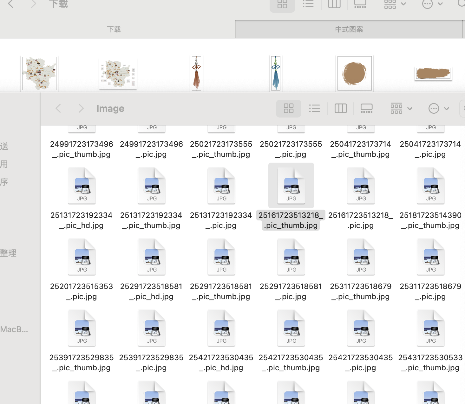Switch to the 中式图案 tab
Viewport: 465px width, 404px height.
[349, 30]
